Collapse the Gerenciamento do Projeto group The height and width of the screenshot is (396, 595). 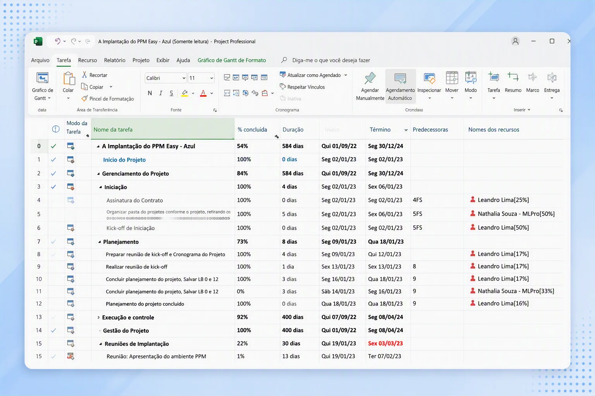tap(98, 174)
